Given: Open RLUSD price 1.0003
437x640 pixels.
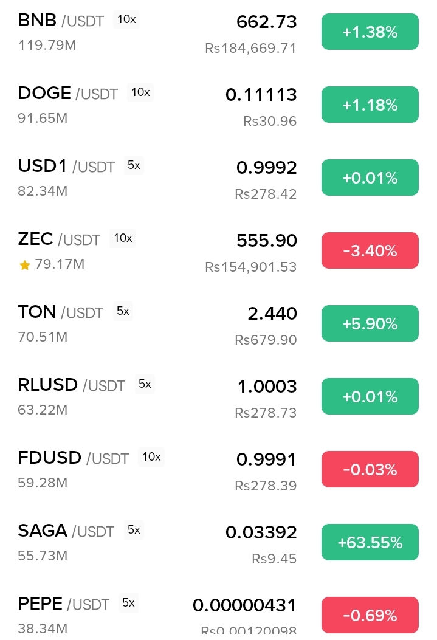Looking at the screenshot, I should click(267, 387).
